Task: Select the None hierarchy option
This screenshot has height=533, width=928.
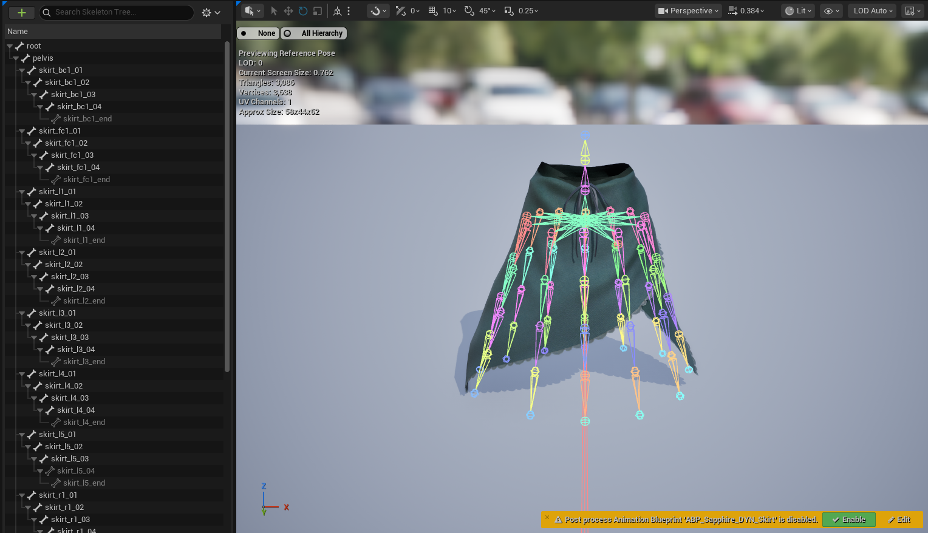Action: point(259,33)
